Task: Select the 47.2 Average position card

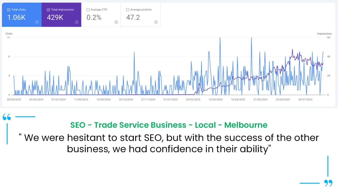Action: [x=141, y=15]
